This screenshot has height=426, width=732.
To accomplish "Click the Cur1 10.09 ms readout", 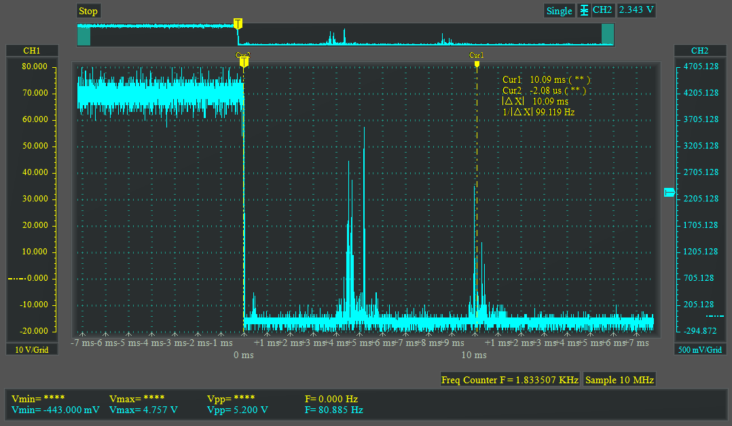I will [547, 80].
